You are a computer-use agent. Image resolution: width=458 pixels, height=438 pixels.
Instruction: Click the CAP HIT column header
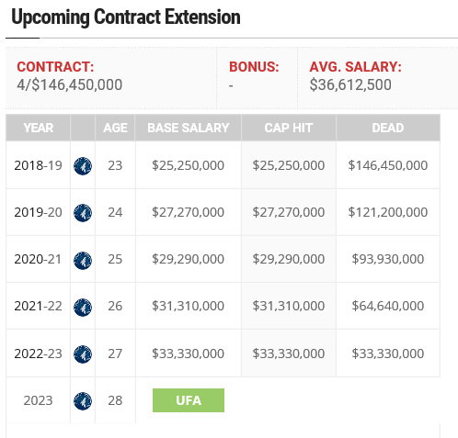tap(289, 128)
